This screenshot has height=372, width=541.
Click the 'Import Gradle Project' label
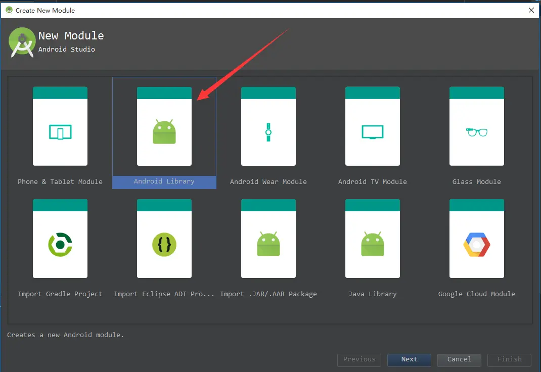60,294
